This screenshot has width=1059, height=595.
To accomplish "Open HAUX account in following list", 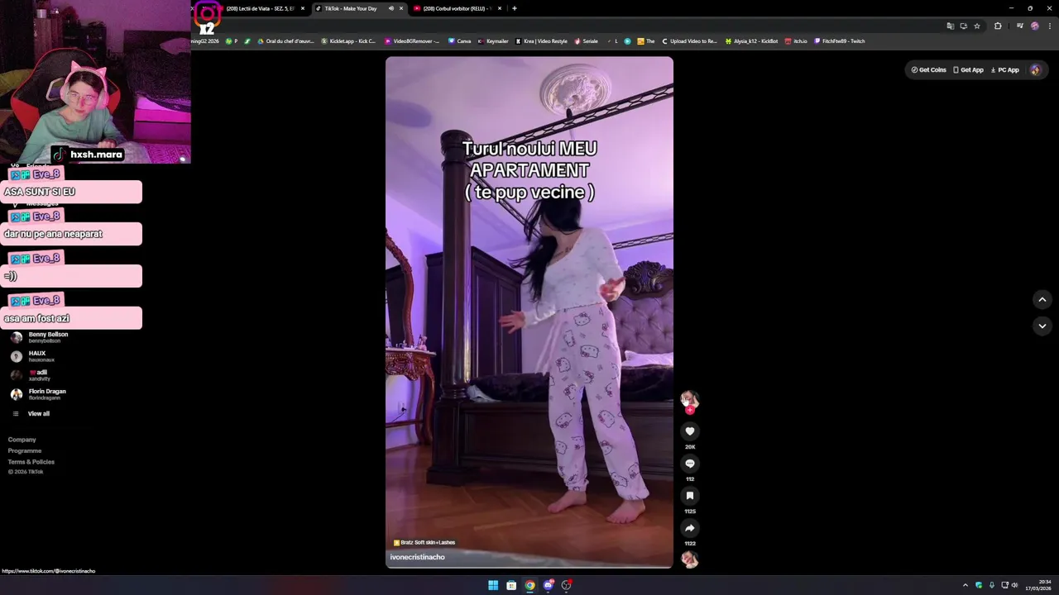I will [x=33, y=356].
